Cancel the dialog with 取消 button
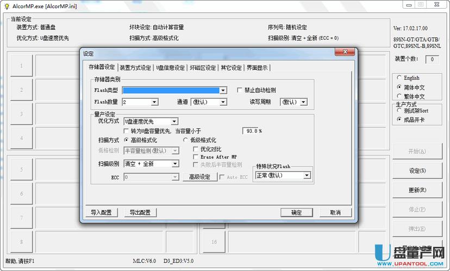The image size is (450, 271). click(x=335, y=212)
